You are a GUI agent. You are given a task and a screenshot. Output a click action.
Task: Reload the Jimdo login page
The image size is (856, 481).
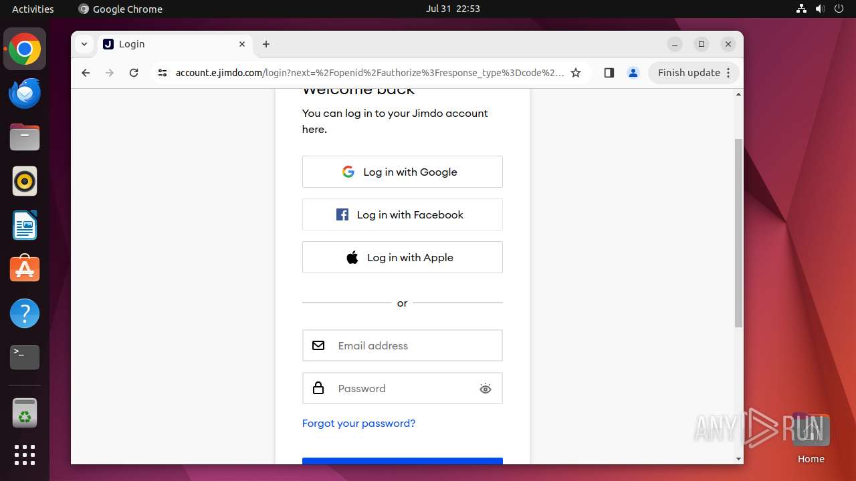click(x=134, y=73)
